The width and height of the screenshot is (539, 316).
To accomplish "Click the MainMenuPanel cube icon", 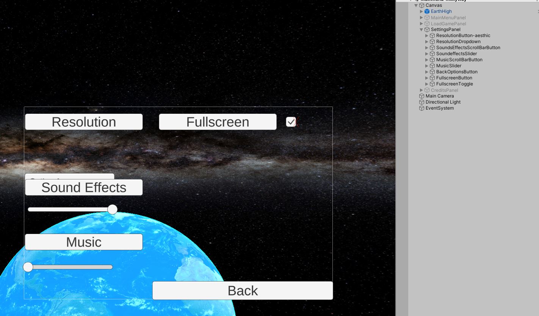I will [427, 18].
